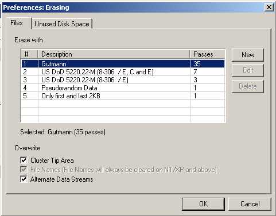Click the Description column header
The image size is (276, 216).
(x=114, y=54)
